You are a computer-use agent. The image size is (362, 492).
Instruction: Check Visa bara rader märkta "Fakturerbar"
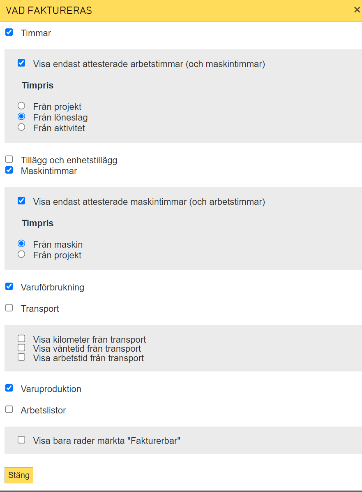(x=21, y=440)
